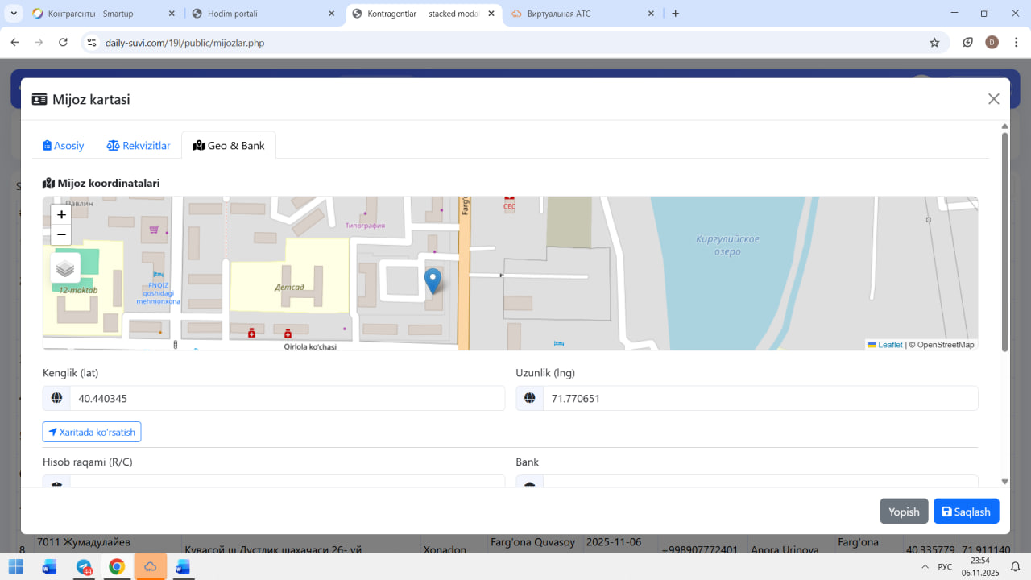The width and height of the screenshot is (1031, 580).
Task: Click the Saqlash save button
Action: pos(966,512)
